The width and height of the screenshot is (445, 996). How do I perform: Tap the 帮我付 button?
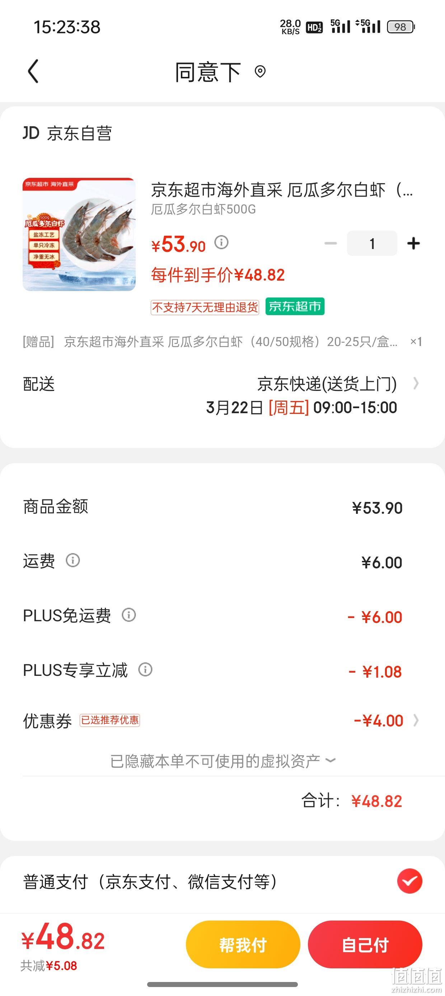243,945
